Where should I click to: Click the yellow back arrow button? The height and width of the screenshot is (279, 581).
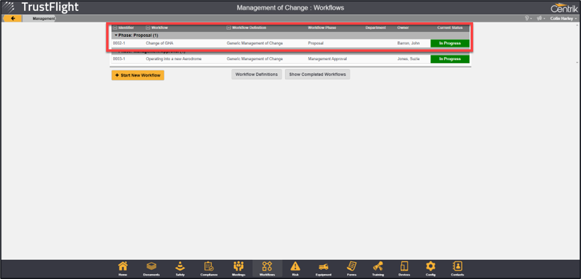click(x=12, y=18)
